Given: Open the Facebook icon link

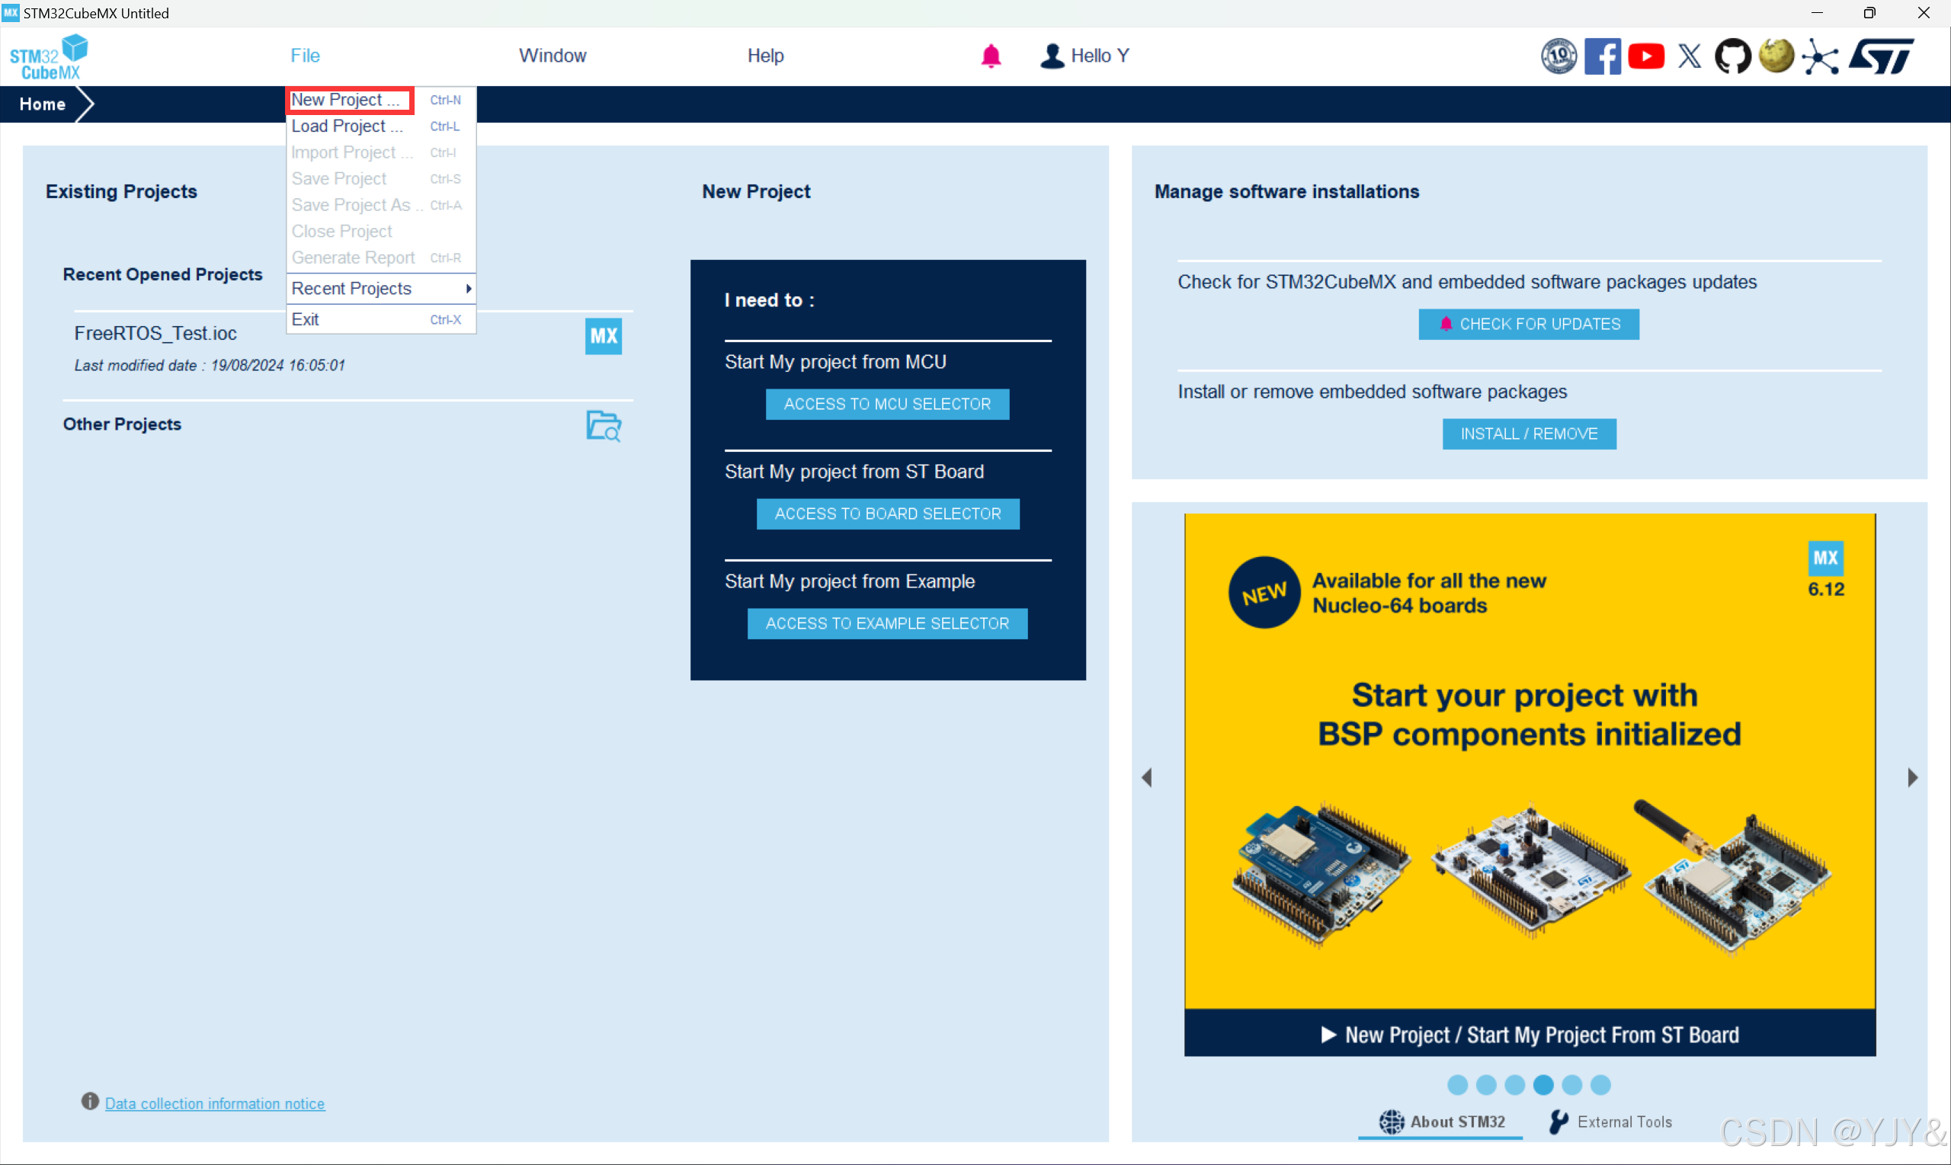Looking at the screenshot, I should 1602,56.
